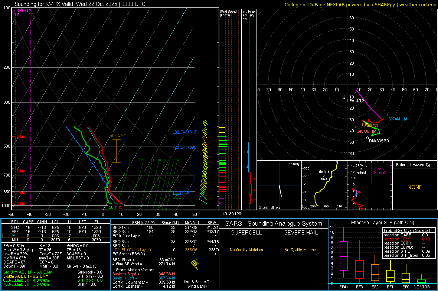This screenshot has height=291, width=438.
Task: Click the SFC parcel row
Action: (x=55, y=227)
